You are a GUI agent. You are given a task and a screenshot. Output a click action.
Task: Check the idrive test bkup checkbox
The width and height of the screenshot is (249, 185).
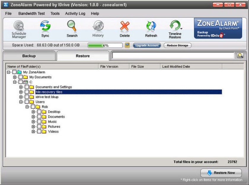pos(27,97)
